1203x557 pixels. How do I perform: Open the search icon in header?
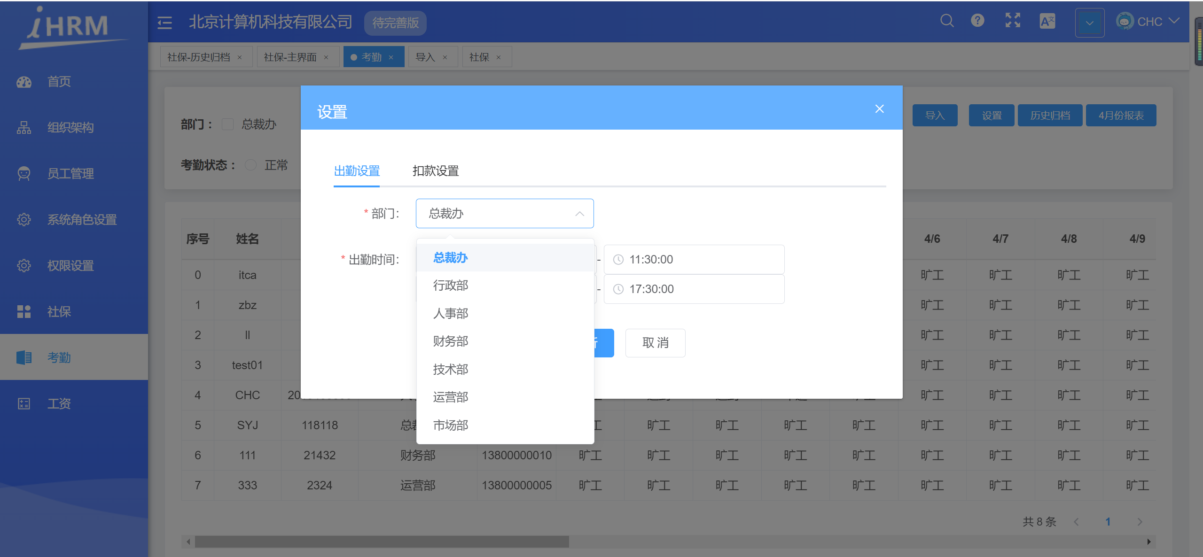[947, 21]
